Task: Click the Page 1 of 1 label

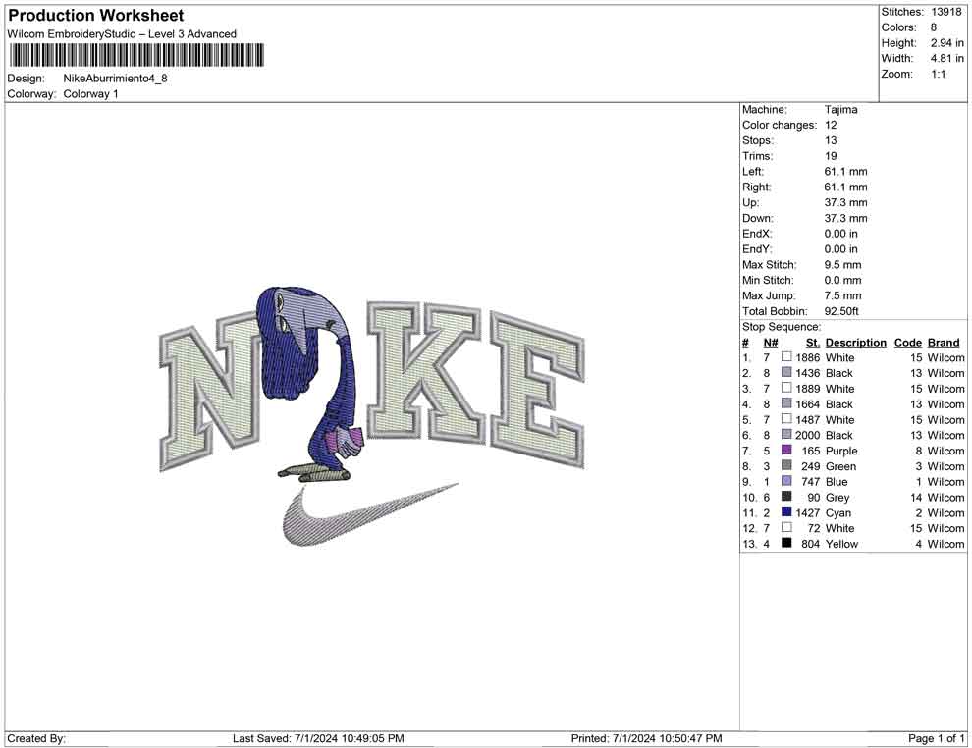Action: (x=936, y=738)
